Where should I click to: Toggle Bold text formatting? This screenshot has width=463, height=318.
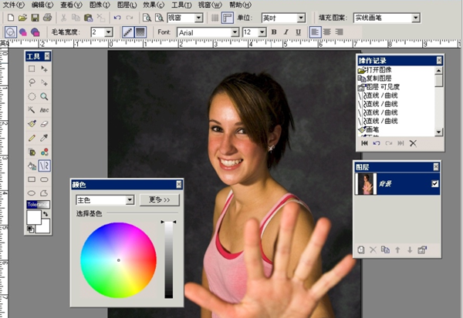pyautogui.click(x=274, y=32)
